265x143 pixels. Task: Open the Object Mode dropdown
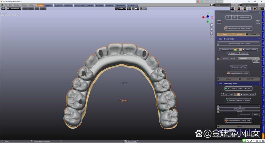14,9
